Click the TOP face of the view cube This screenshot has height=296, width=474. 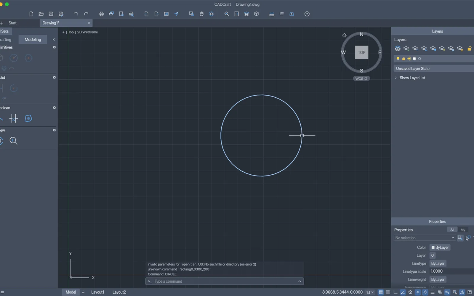(361, 52)
